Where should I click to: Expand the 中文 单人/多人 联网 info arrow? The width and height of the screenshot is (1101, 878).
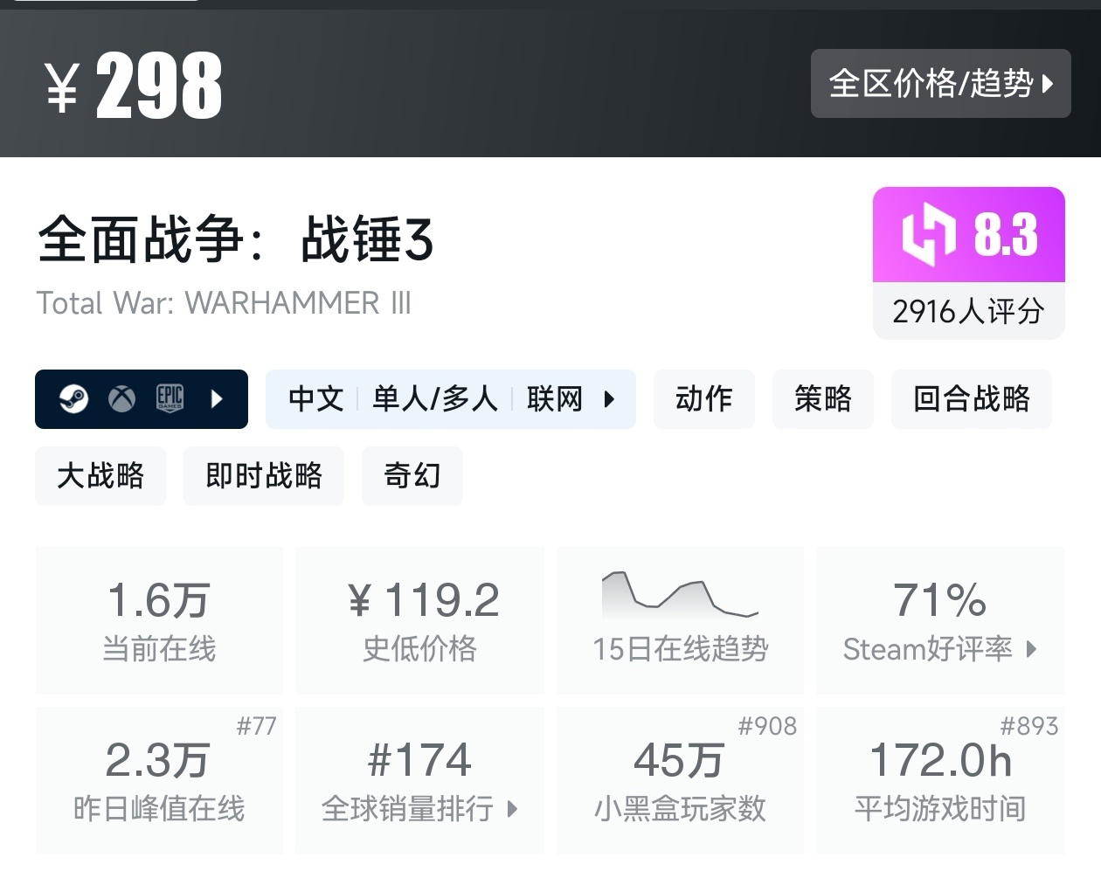coord(610,399)
